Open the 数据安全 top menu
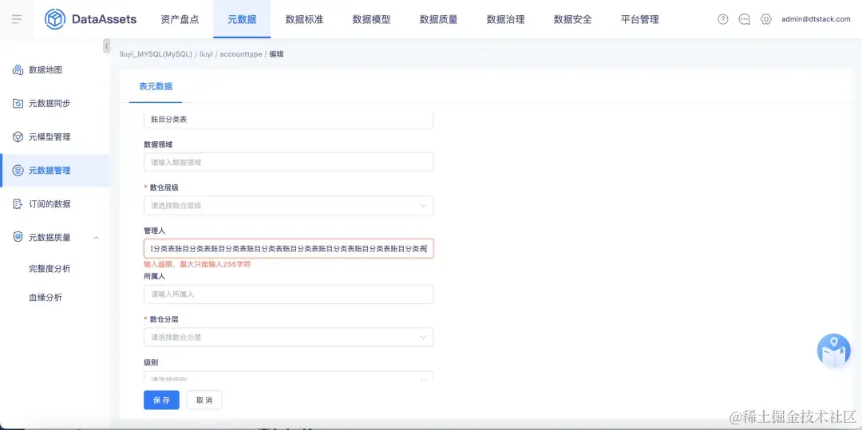The height and width of the screenshot is (430, 862). [x=573, y=19]
